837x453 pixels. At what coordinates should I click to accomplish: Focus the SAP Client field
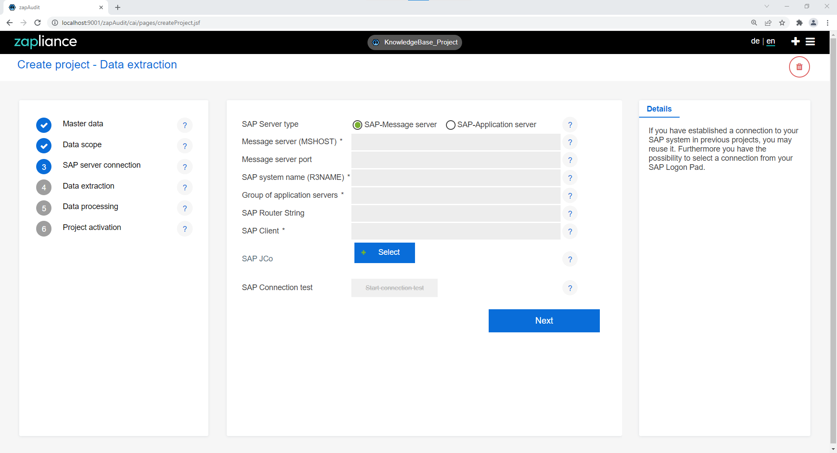pos(456,231)
